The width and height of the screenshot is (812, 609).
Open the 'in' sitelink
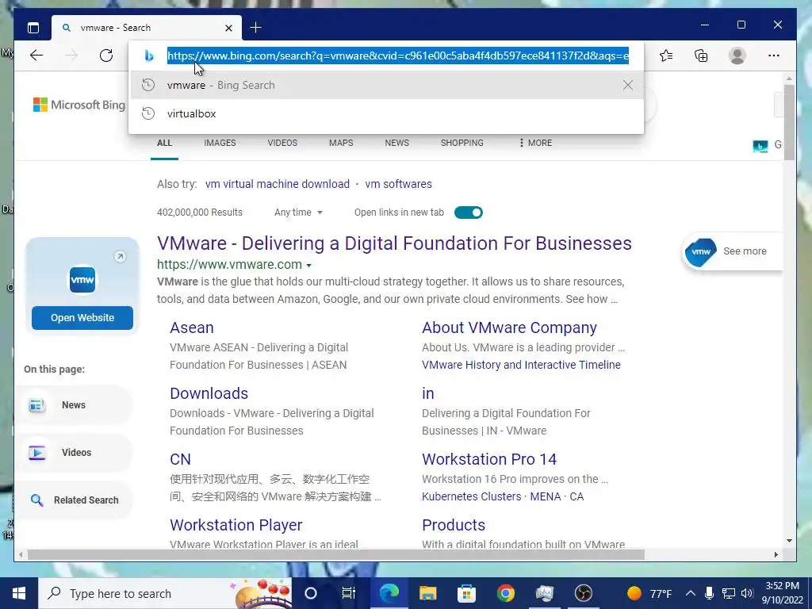427,393
